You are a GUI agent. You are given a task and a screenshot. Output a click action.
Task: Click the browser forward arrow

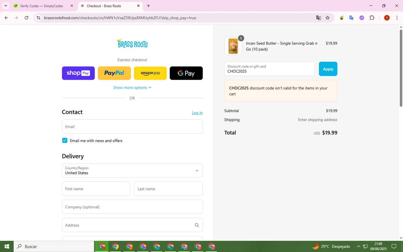(x=16, y=18)
